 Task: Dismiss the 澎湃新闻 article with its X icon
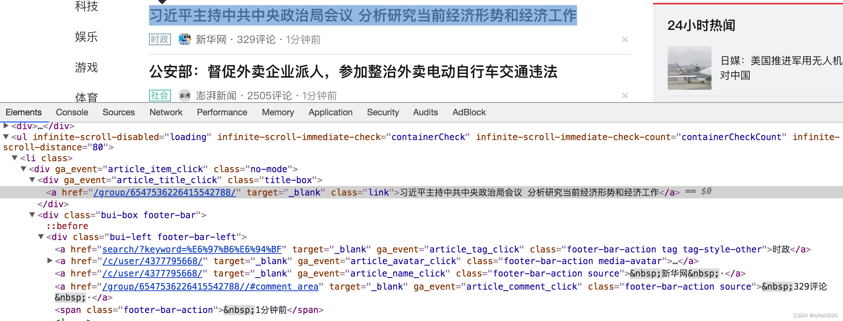625,96
